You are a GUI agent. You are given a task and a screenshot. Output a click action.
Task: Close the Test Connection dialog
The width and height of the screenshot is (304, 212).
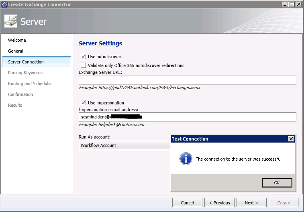pyautogui.click(x=291, y=139)
